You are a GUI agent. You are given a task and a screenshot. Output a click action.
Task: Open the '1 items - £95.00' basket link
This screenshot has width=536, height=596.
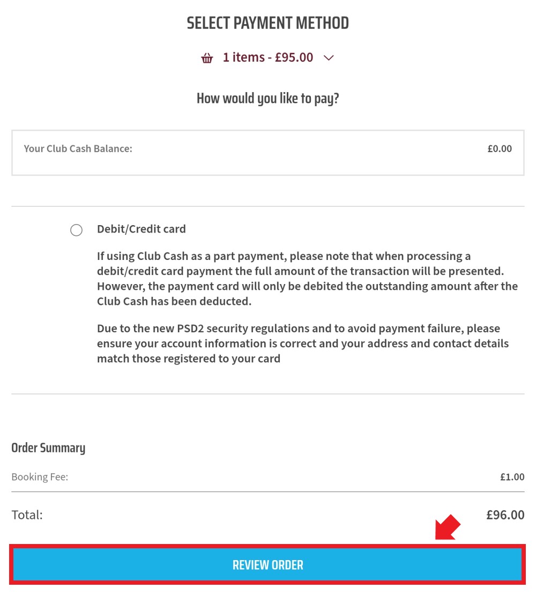click(268, 57)
